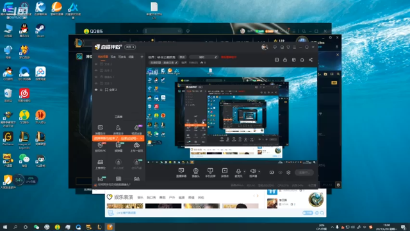The width and height of the screenshot is (410, 231).
Task: Open the action center notifications icon
Action: [x=403, y=227]
